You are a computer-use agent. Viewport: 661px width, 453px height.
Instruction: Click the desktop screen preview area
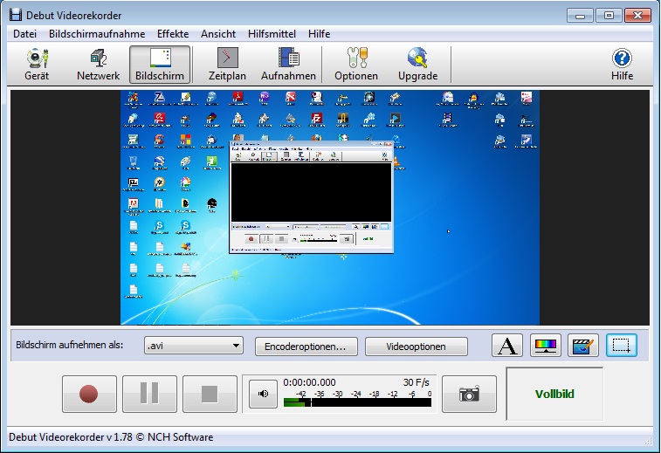(x=330, y=208)
